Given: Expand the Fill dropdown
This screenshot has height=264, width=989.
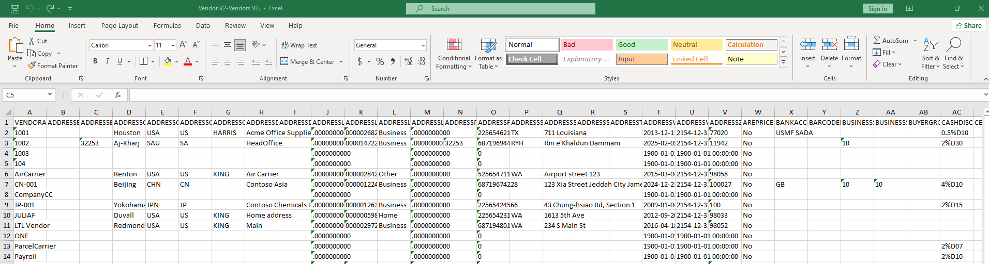Looking at the screenshot, I should (893, 52).
